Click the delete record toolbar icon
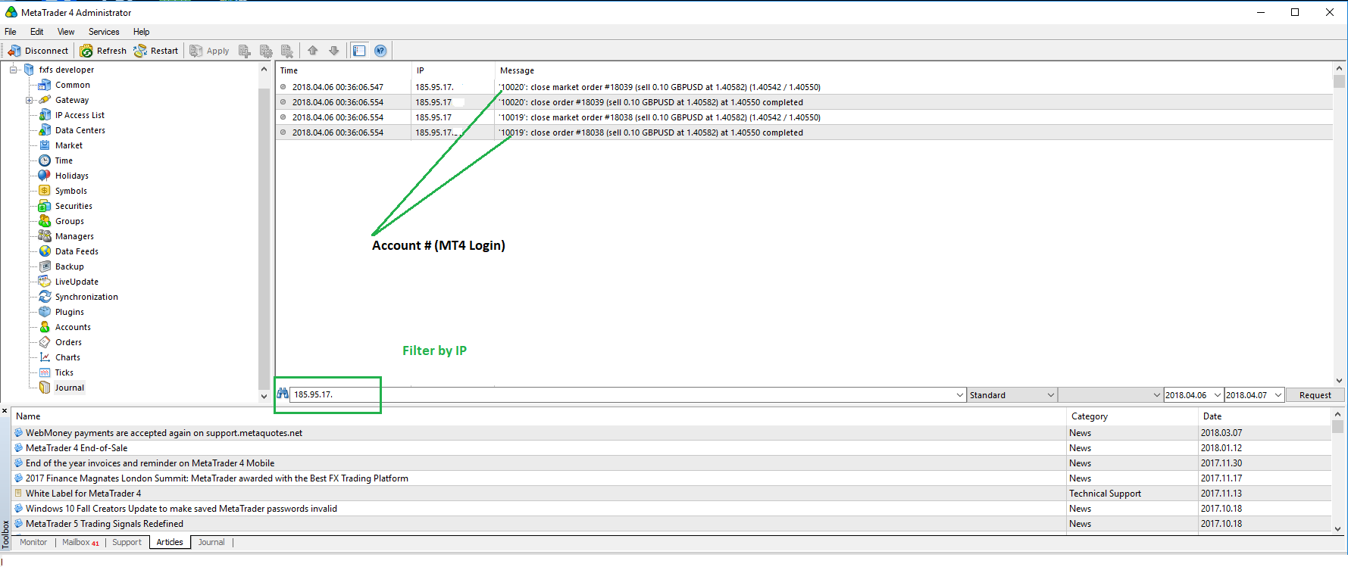The width and height of the screenshot is (1348, 567). click(x=287, y=51)
